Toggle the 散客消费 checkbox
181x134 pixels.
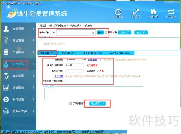(106, 32)
